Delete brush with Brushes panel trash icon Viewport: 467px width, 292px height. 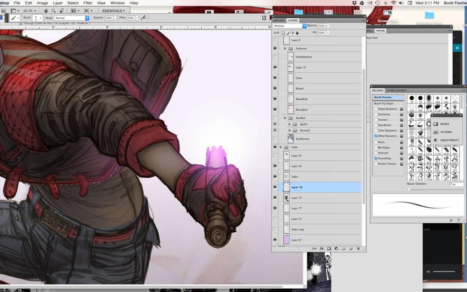458,220
